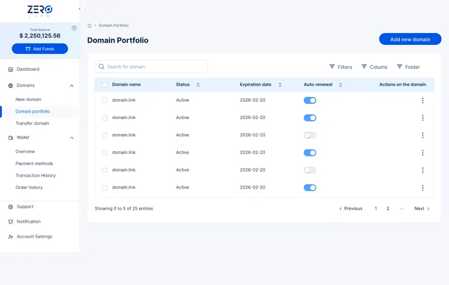Image resolution: width=449 pixels, height=285 pixels.
Task: Enable auto-renewal for the third domain row
Action: (x=310, y=135)
